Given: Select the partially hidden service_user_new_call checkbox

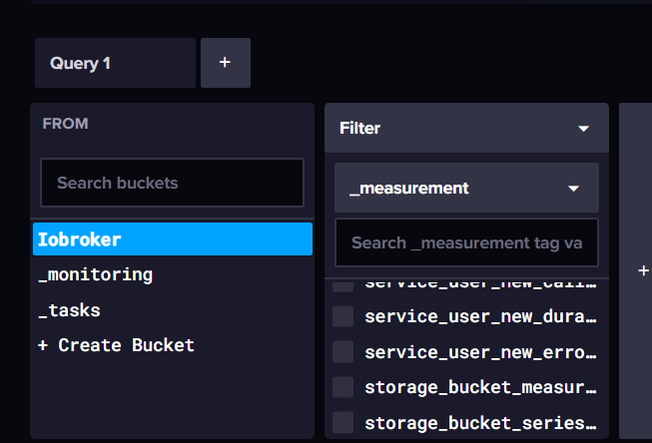Looking at the screenshot, I should point(342,285).
